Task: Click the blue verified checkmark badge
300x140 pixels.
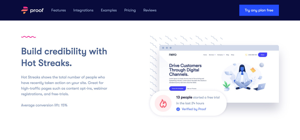Action: pos(178,109)
